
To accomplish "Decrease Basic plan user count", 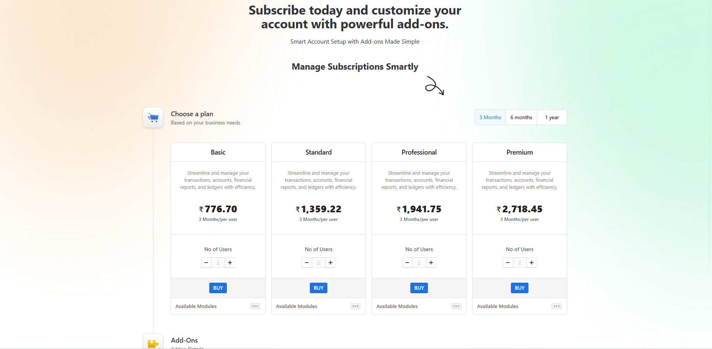I will coord(206,263).
